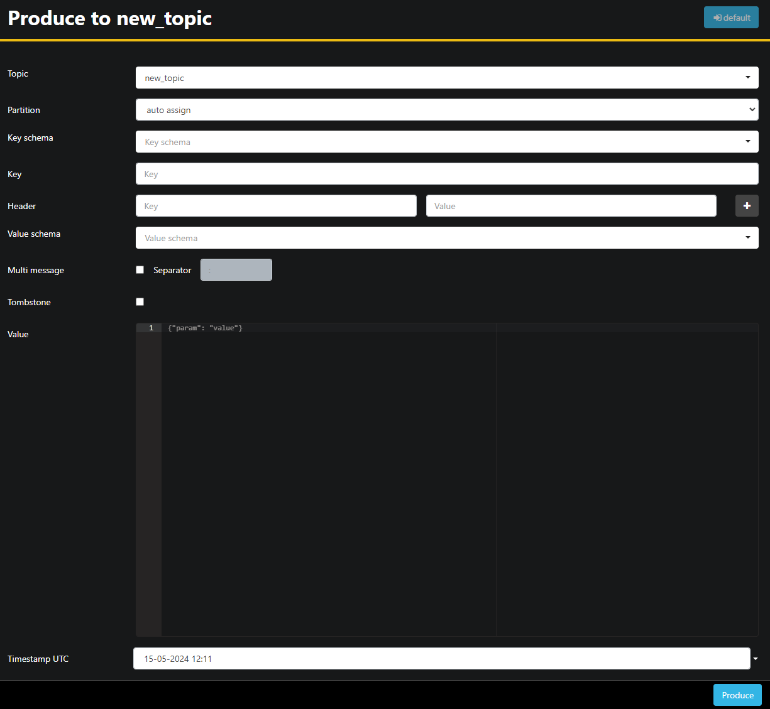Click the Header Key input field
The width and height of the screenshot is (770, 709).
point(276,206)
